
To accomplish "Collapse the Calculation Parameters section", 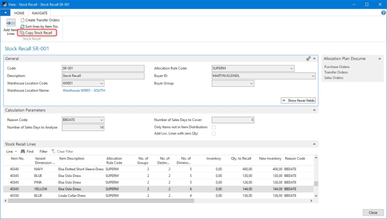I will [314, 110].
